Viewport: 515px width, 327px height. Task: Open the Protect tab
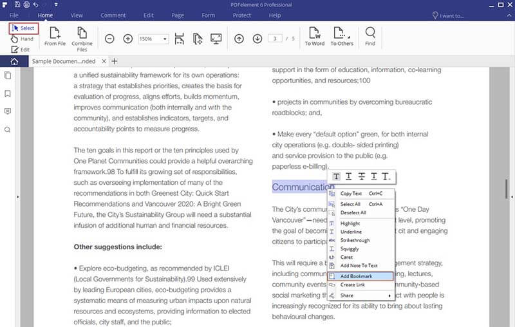point(242,15)
